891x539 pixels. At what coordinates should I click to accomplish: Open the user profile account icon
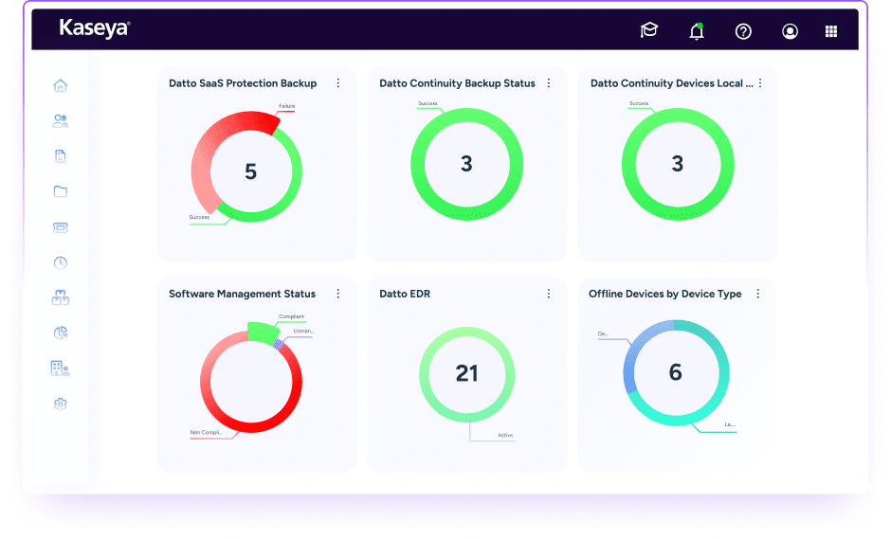(790, 31)
